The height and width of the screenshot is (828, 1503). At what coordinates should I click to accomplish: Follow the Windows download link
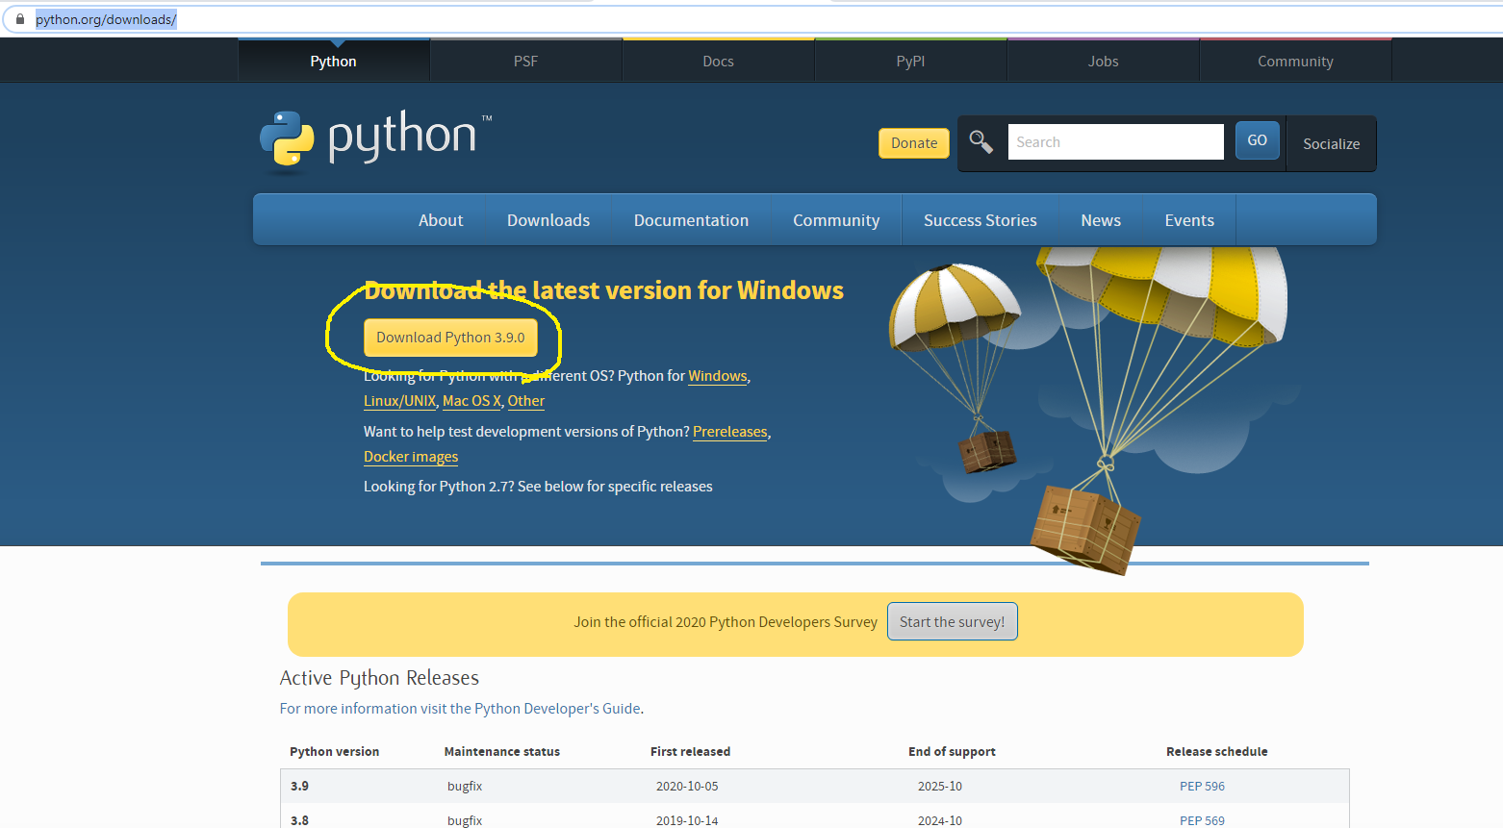(x=718, y=376)
